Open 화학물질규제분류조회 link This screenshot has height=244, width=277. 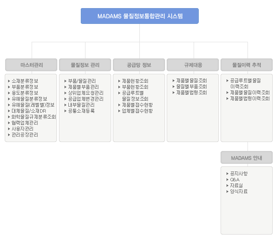click(33, 116)
